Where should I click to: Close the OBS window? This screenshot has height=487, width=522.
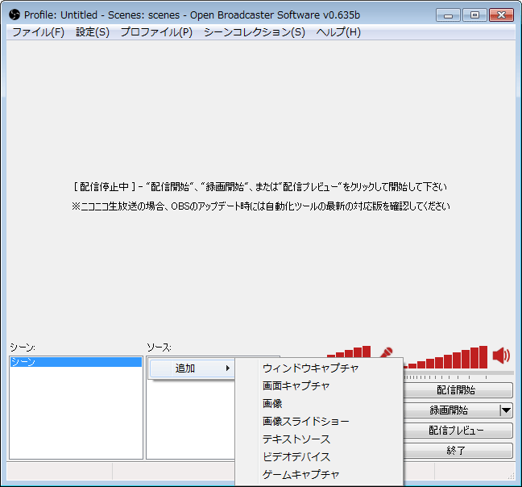501,15
